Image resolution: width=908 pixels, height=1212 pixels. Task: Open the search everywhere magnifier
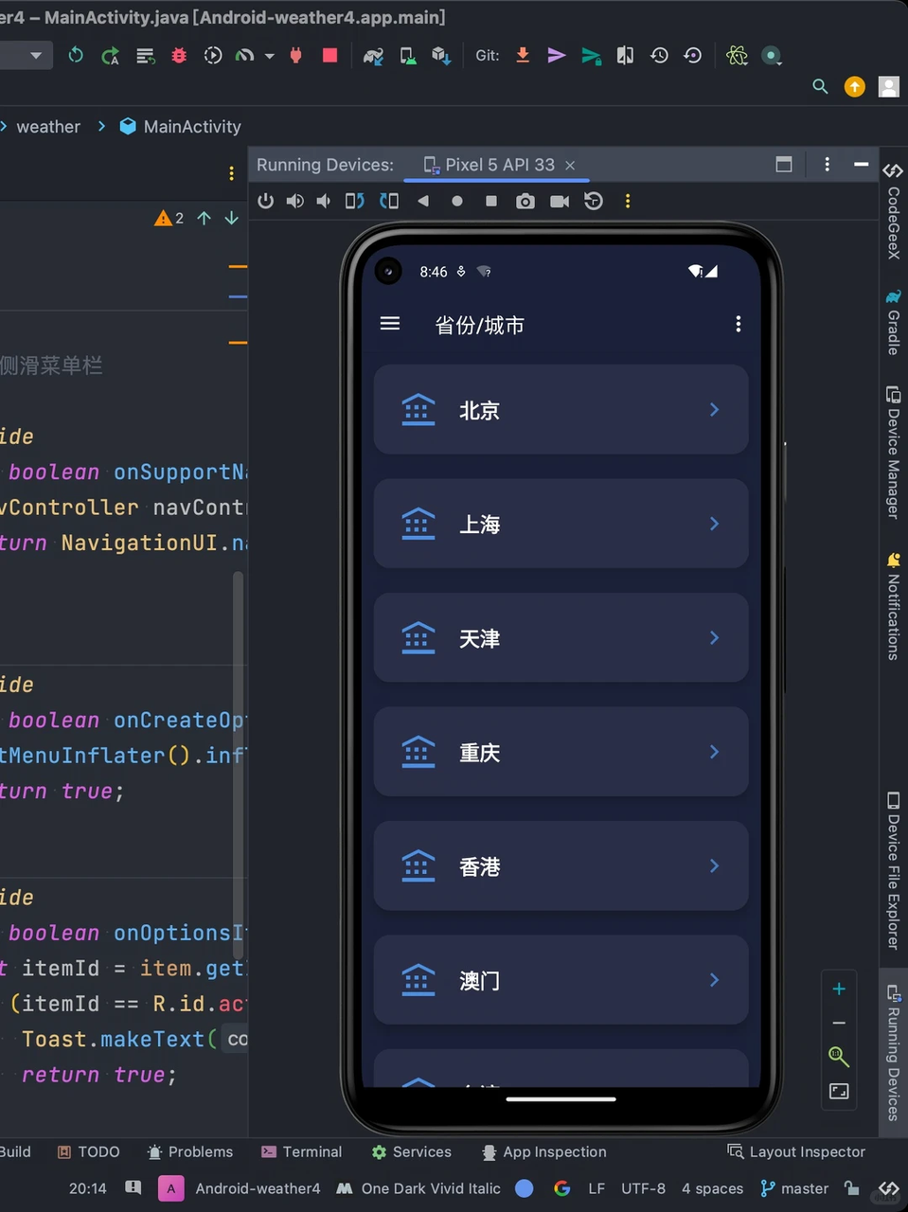(820, 86)
